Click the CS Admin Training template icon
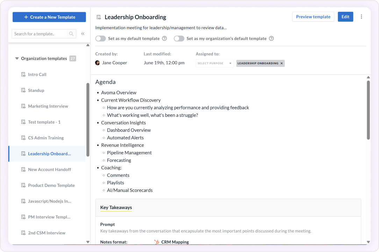Image resolution: width=379 pixels, height=252 pixels. (23, 138)
